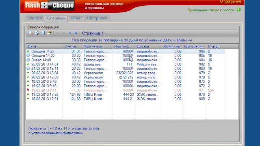
Task: Click the greyed-out previous page arrow
Action: [63, 33]
